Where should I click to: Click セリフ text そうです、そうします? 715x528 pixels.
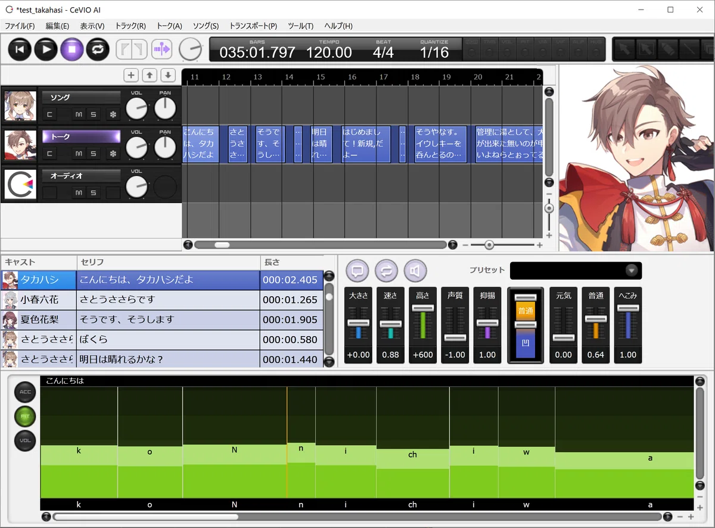pyautogui.click(x=126, y=319)
